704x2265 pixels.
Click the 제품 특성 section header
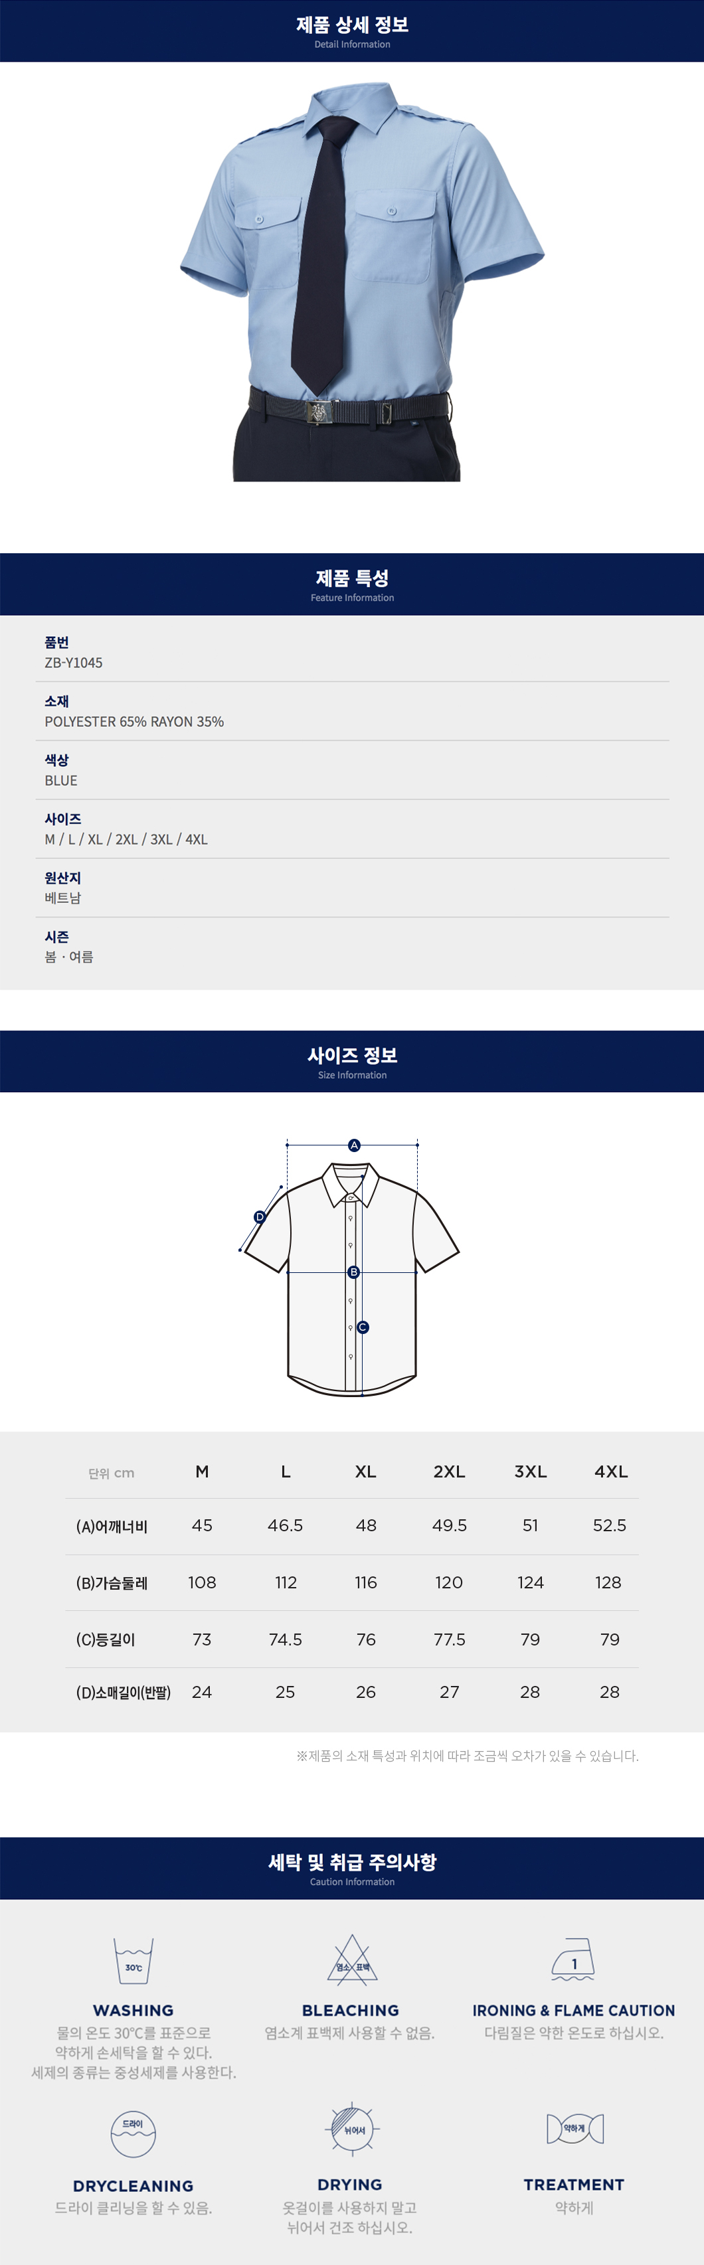[351, 584]
